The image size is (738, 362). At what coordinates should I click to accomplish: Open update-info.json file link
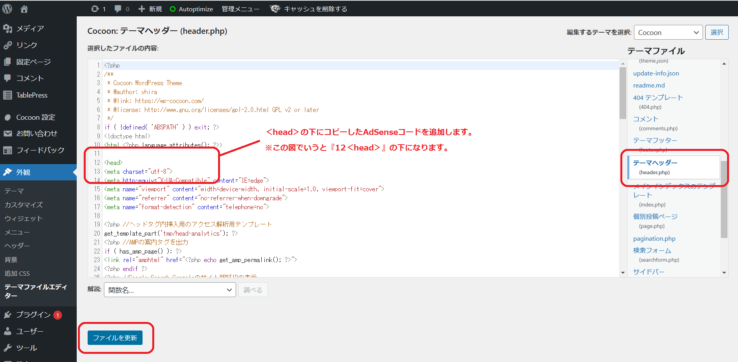pos(656,73)
